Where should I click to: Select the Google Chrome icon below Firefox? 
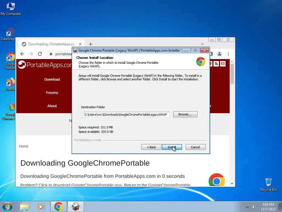(x=9, y=112)
